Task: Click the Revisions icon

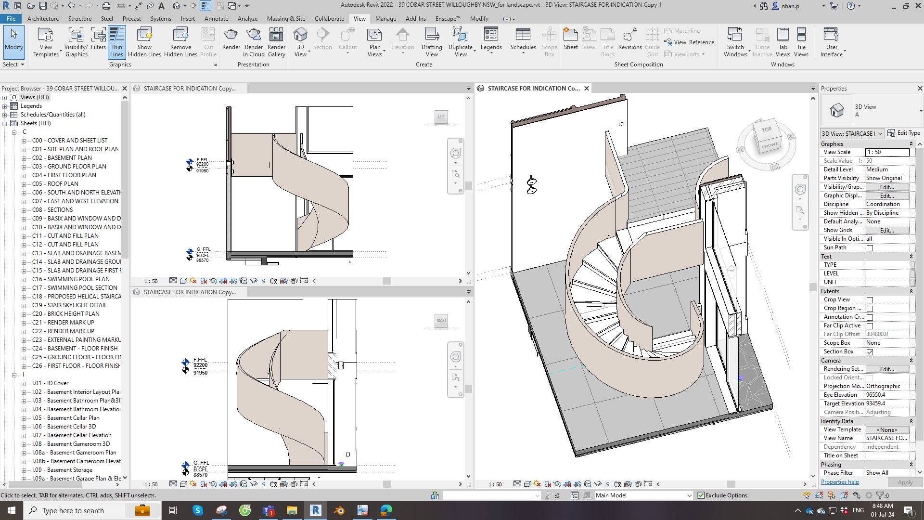Action: pos(629,39)
